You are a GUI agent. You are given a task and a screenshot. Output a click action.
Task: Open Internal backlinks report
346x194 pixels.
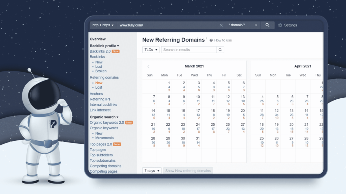[103, 105]
